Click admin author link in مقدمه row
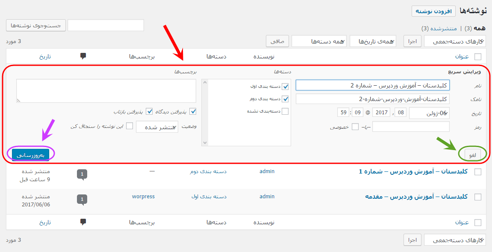This screenshot has height=252, width=492. click(267, 196)
